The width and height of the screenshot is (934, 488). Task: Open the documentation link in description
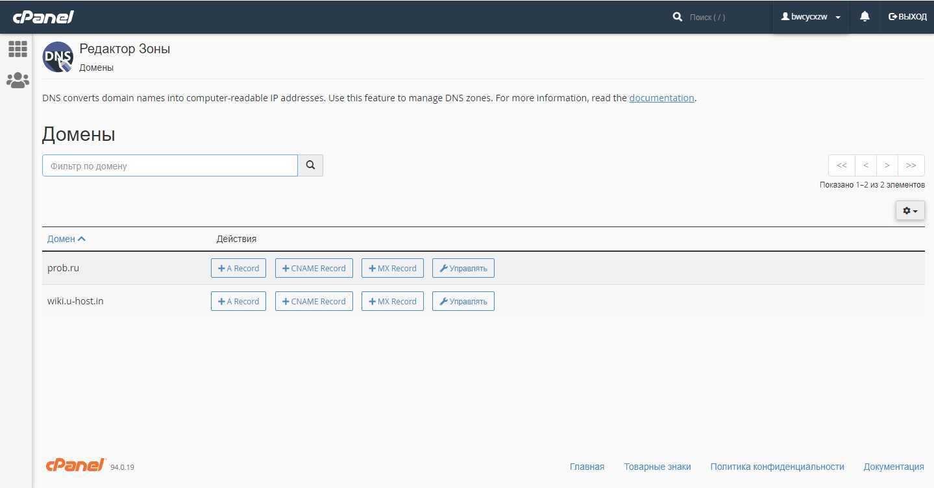661,98
